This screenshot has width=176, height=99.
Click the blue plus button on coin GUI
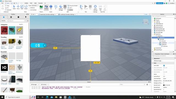[x=45, y=45]
